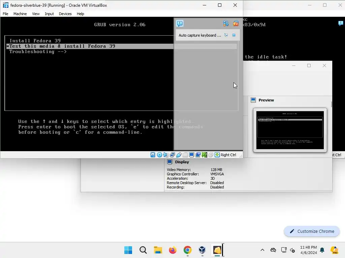
Task: Click the notification icon in the background VM window
Action: coord(341,23)
